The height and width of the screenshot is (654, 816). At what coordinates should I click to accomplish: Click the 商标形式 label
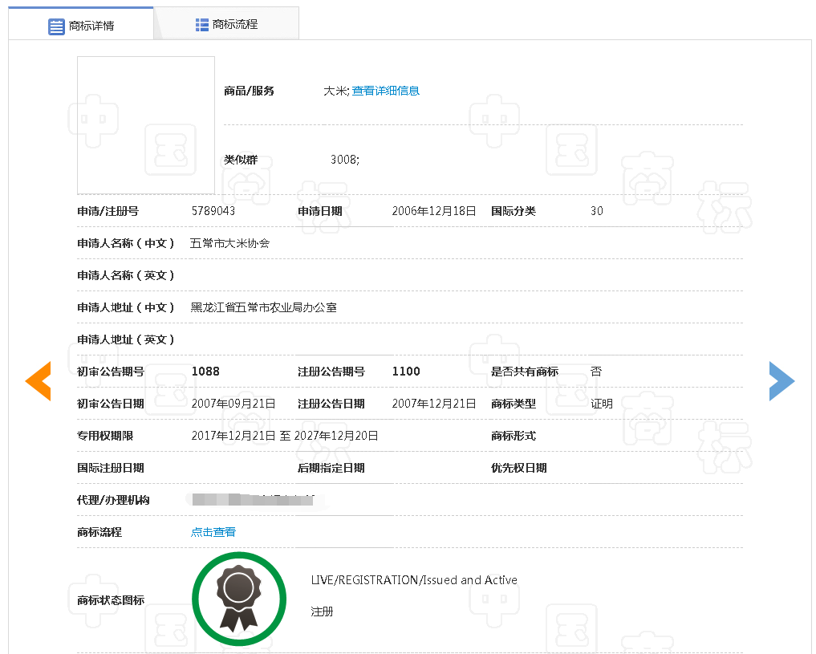tap(514, 436)
